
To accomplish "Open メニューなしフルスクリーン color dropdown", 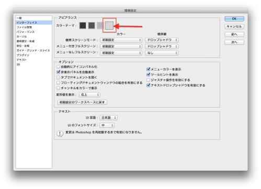I will tap(121, 53).
